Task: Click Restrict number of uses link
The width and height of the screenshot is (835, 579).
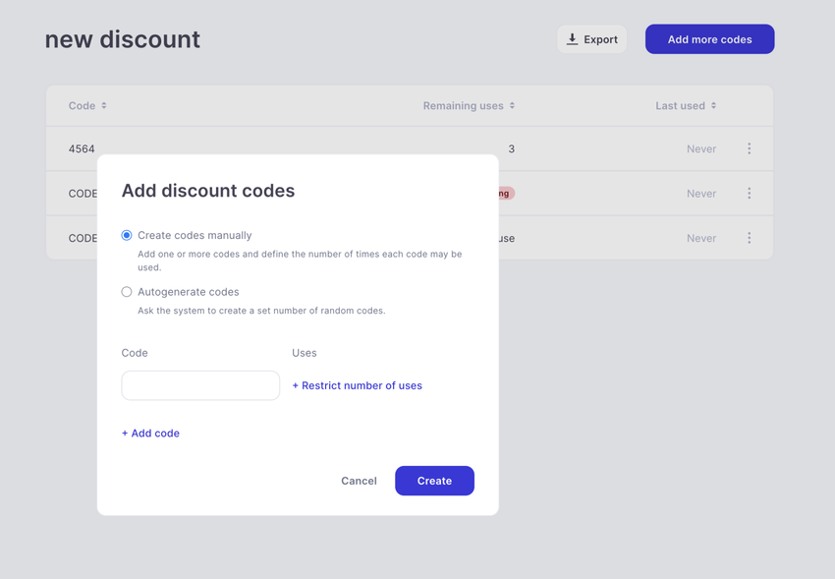Action: point(358,385)
